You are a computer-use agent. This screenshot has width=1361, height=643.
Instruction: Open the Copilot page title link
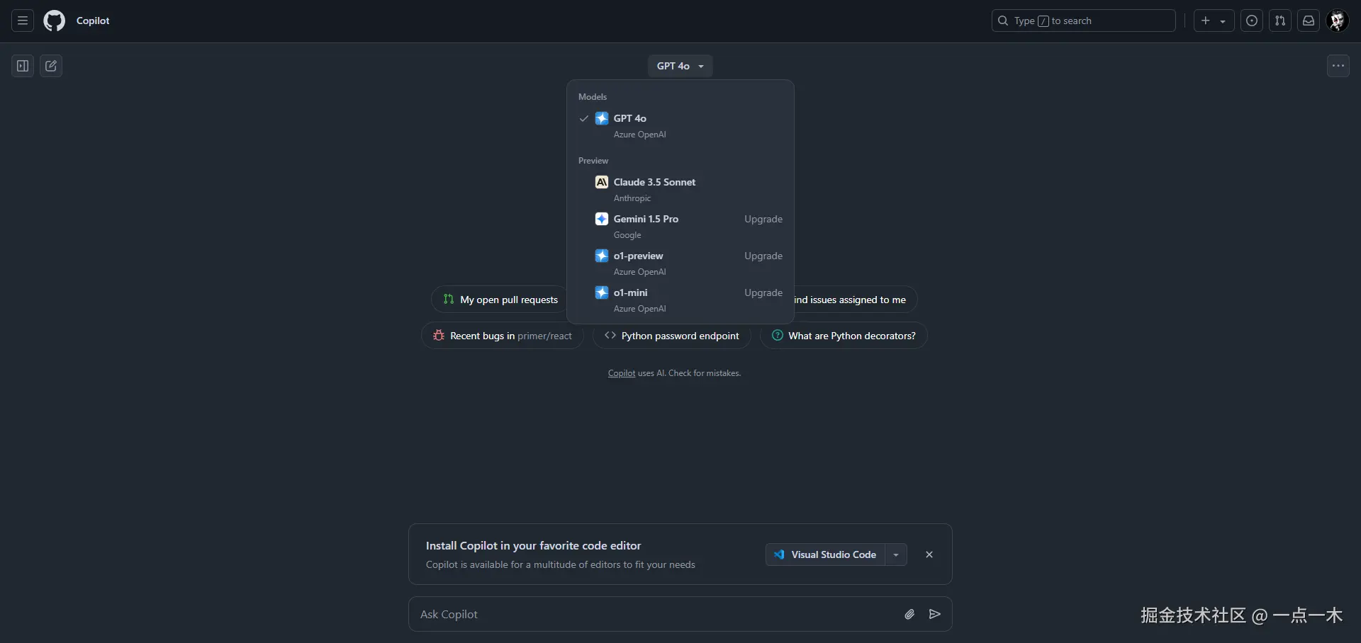point(93,21)
